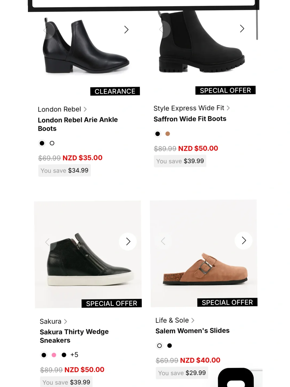The width and height of the screenshot is (290, 387).
Task: Show next image of Sakura Wedge Sneakers
Action: [128, 241]
